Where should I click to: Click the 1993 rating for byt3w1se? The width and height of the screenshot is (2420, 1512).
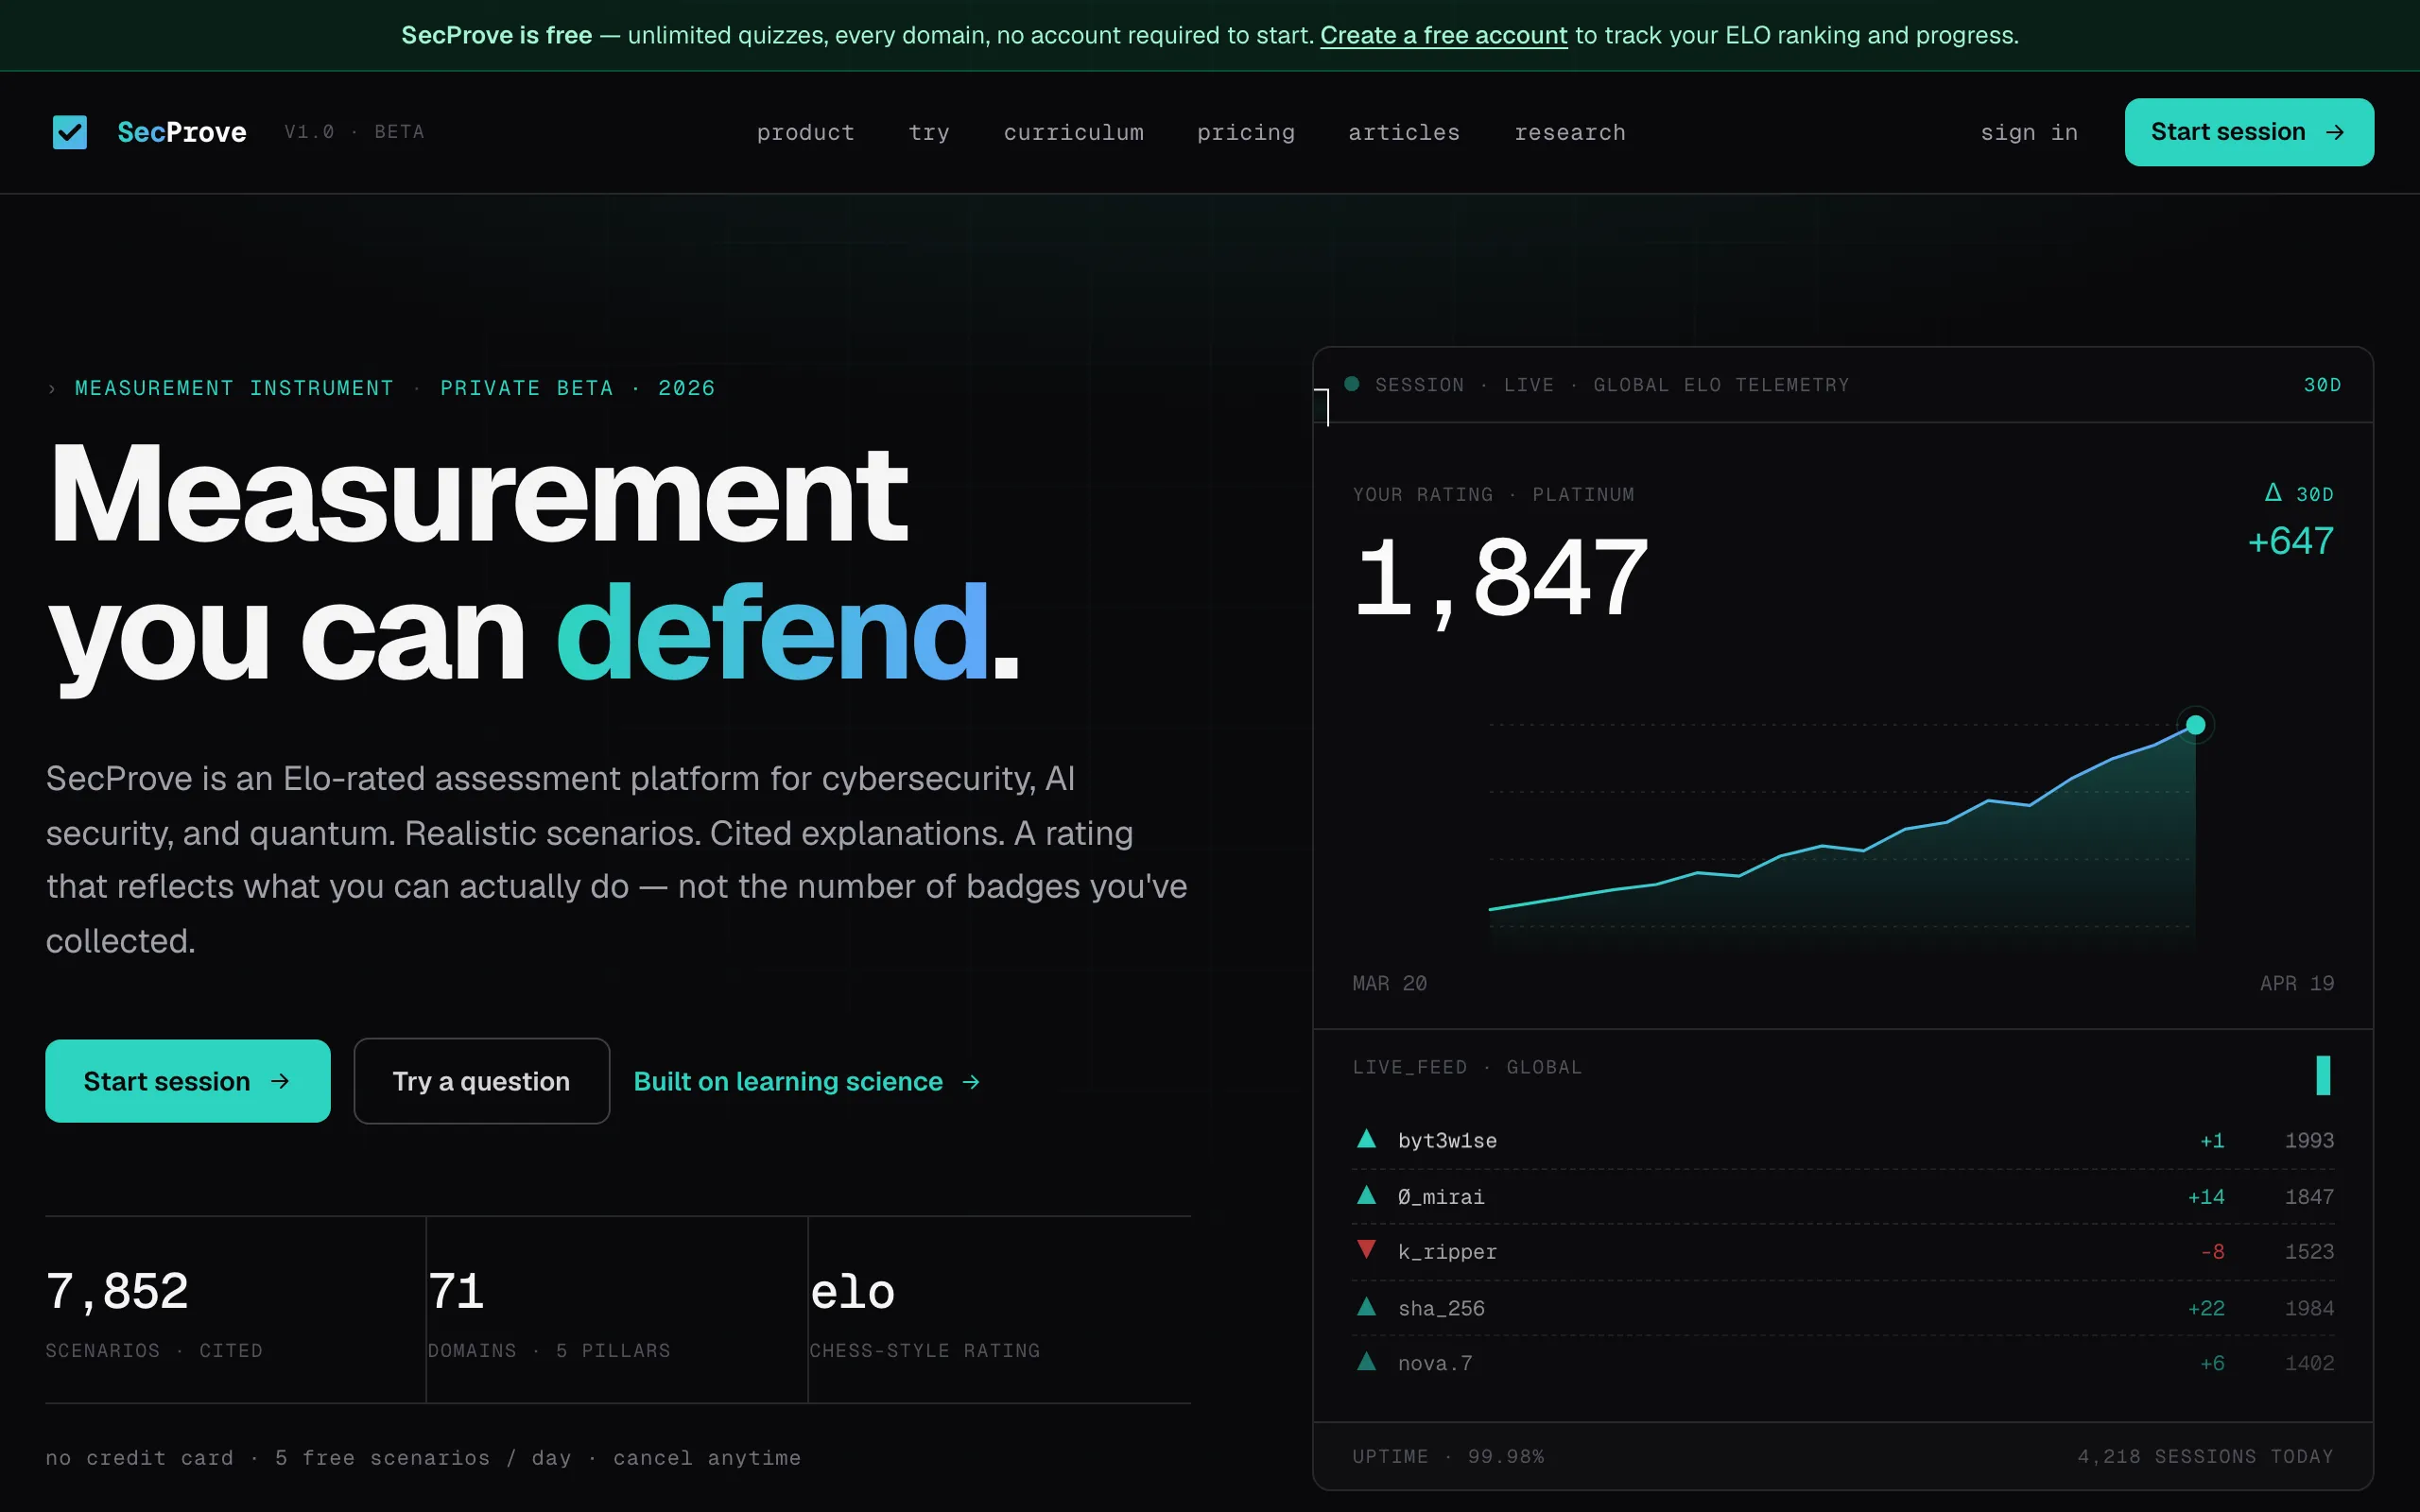coord(2309,1141)
